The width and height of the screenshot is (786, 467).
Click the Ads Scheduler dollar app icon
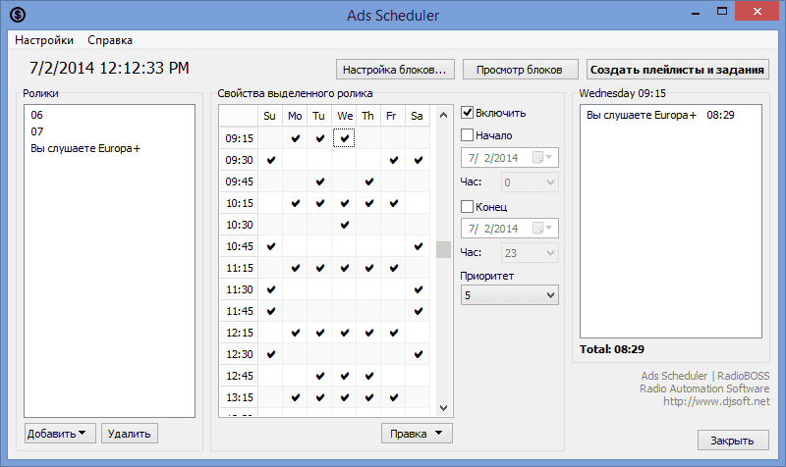coord(18,15)
